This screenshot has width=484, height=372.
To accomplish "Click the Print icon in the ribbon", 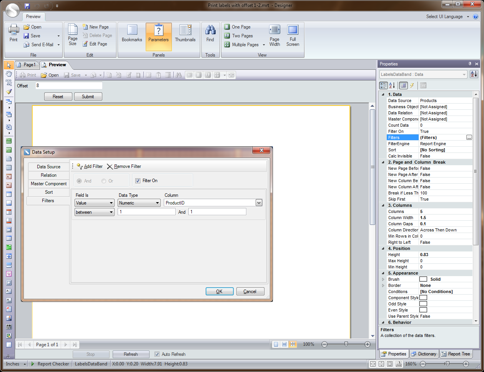I will pos(13,33).
